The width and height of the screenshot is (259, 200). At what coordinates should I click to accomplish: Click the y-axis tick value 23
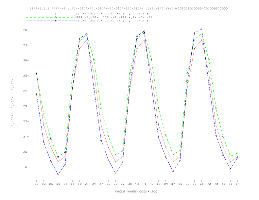(25, 106)
